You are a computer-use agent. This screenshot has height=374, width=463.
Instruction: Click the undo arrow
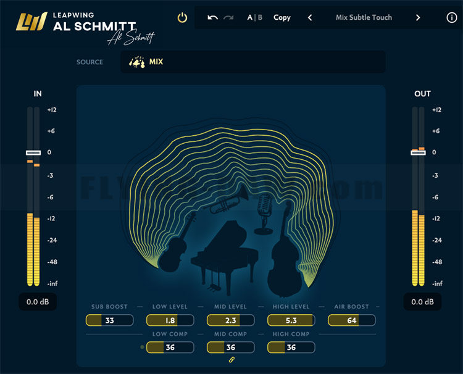[212, 18]
